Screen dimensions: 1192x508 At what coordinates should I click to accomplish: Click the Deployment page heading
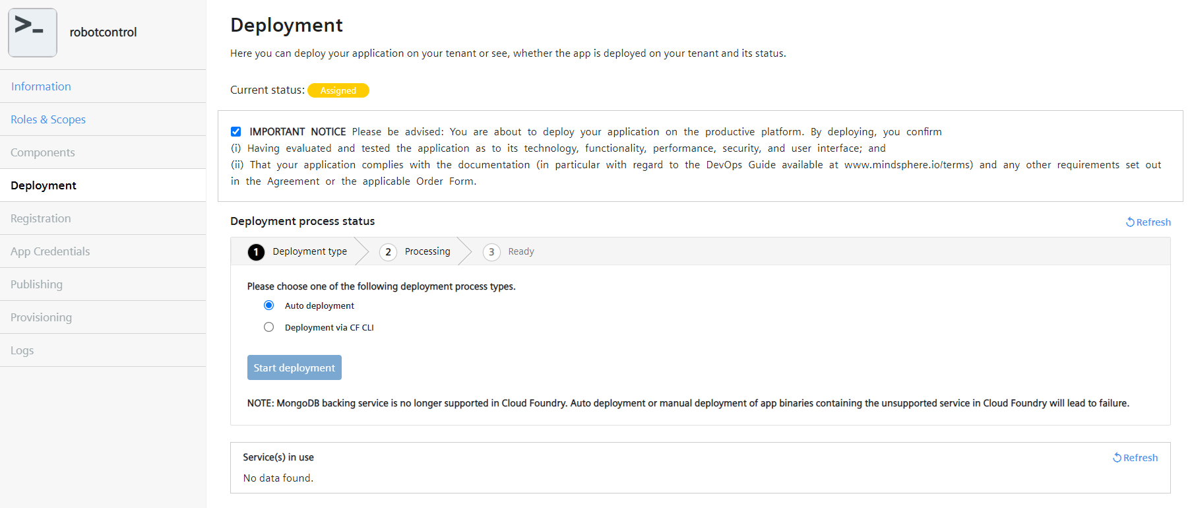[x=286, y=25]
